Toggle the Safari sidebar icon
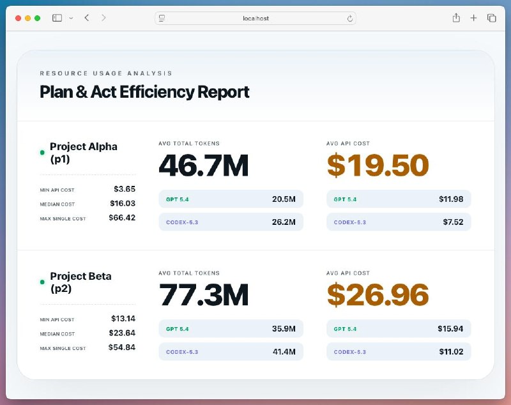Screen dimensions: 511x405 coord(57,18)
